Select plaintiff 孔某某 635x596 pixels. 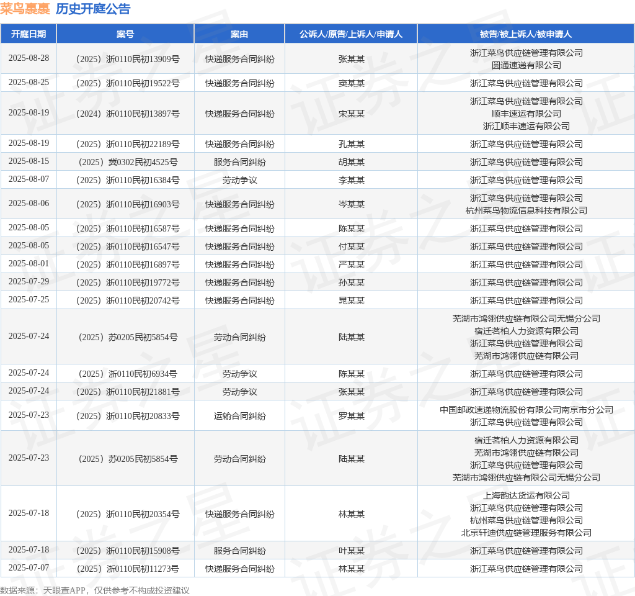pos(352,144)
